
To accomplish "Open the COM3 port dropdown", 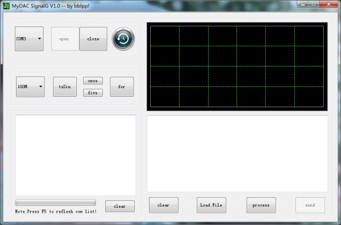I will (29, 39).
